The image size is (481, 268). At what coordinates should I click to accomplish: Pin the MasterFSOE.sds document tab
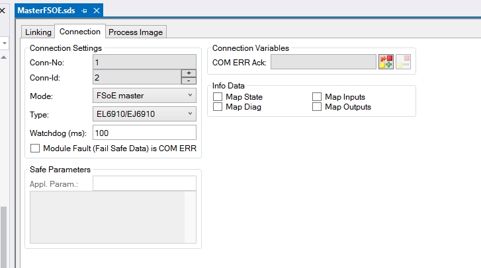pos(85,11)
